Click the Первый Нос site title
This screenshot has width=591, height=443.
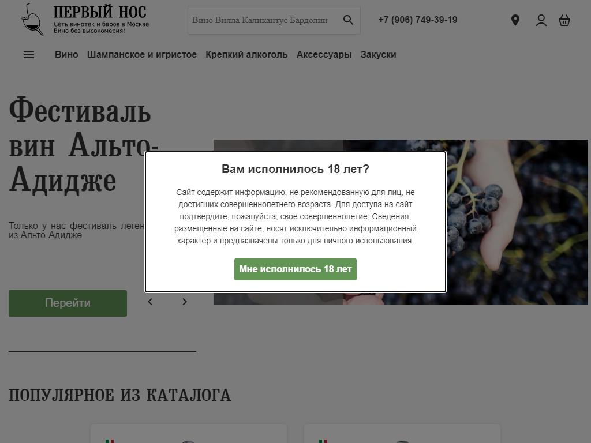tap(99, 12)
